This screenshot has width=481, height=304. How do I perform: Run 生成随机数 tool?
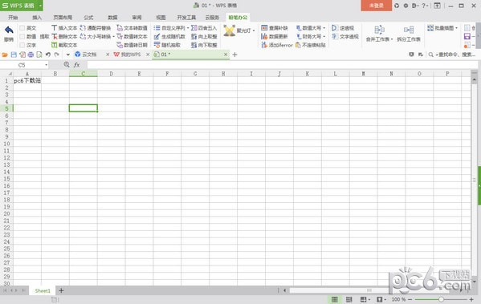click(x=169, y=36)
